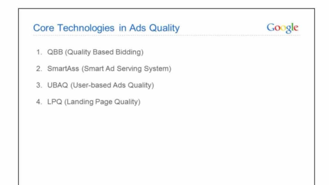Click the SmartAss term in item two

(63, 69)
